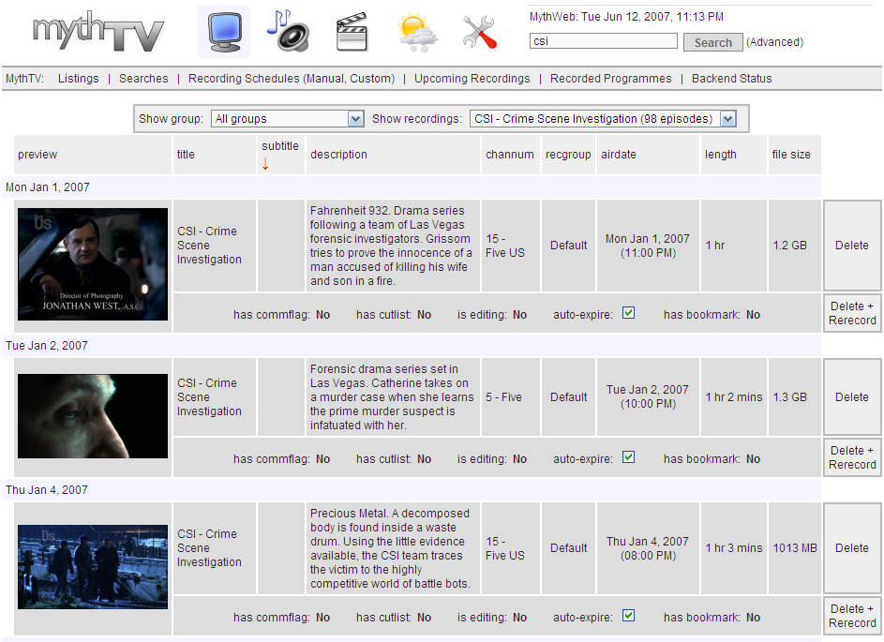Open CSI title link for Thu Jan 4 recording

pos(209,548)
